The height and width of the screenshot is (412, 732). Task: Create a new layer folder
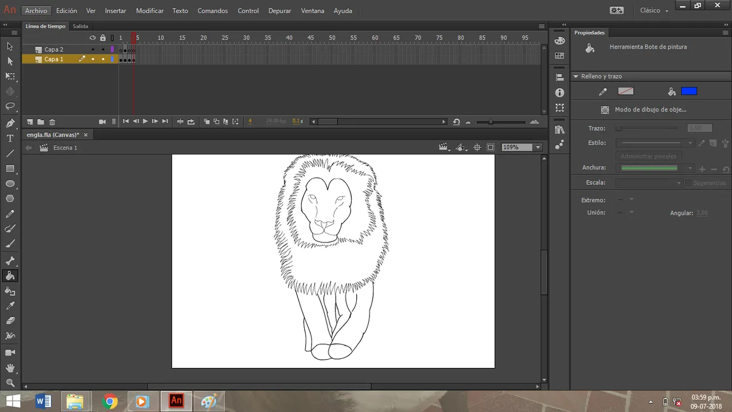tap(41, 122)
